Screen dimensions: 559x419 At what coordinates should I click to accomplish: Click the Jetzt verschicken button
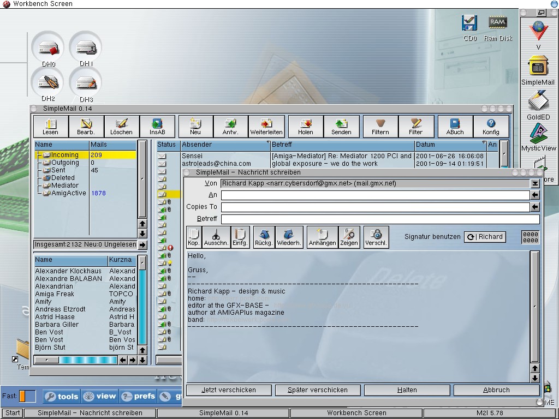point(229,390)
